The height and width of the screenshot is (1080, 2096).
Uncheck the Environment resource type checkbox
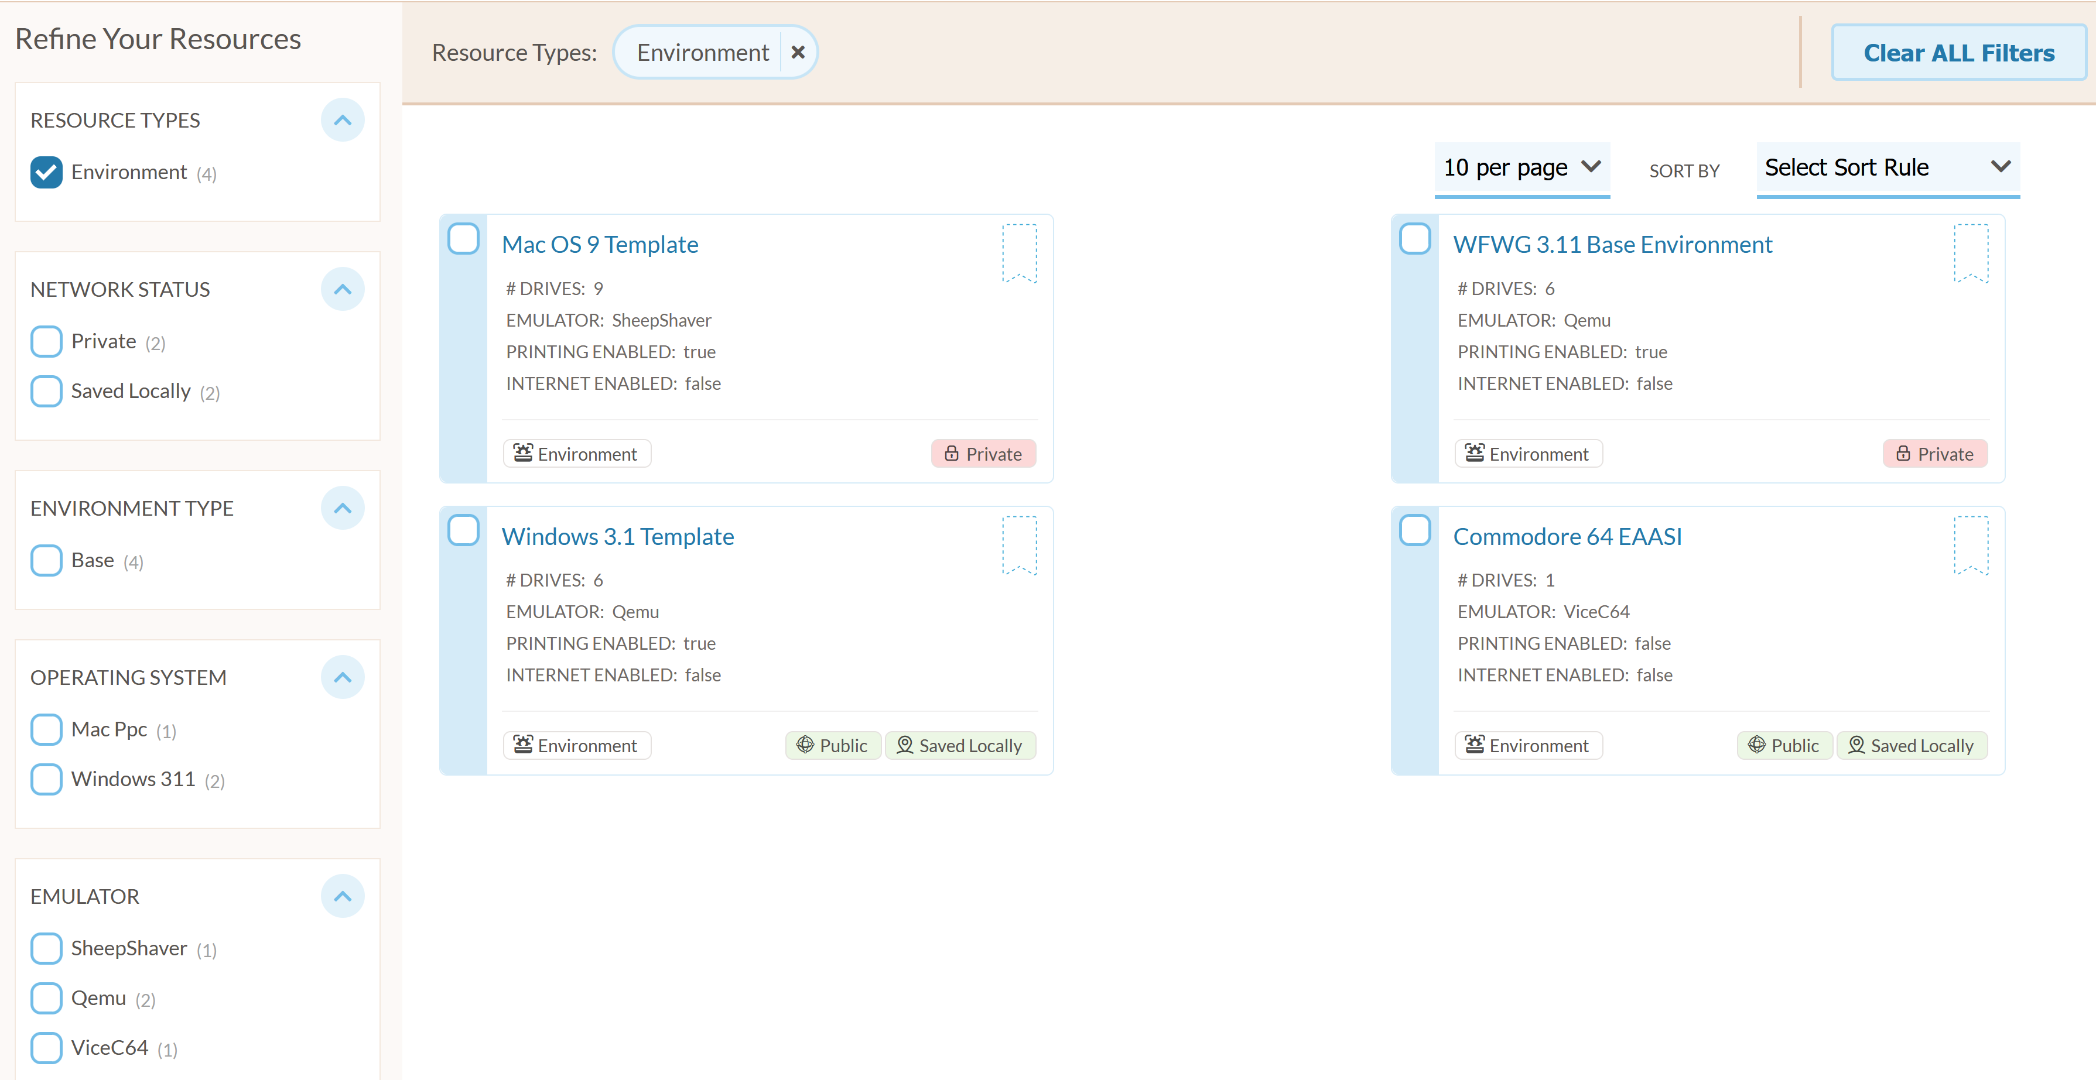46,173
